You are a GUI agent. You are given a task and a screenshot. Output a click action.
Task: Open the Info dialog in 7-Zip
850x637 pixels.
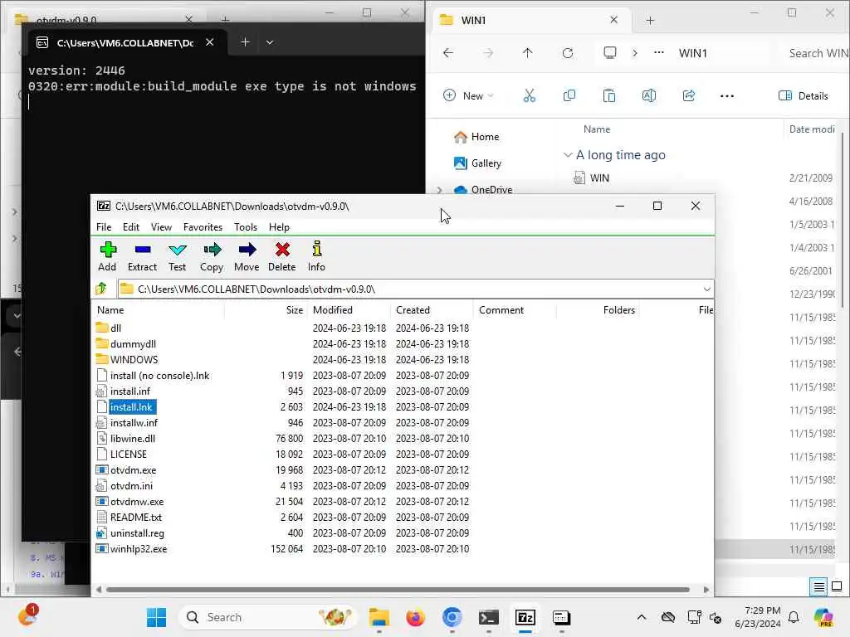316,256
